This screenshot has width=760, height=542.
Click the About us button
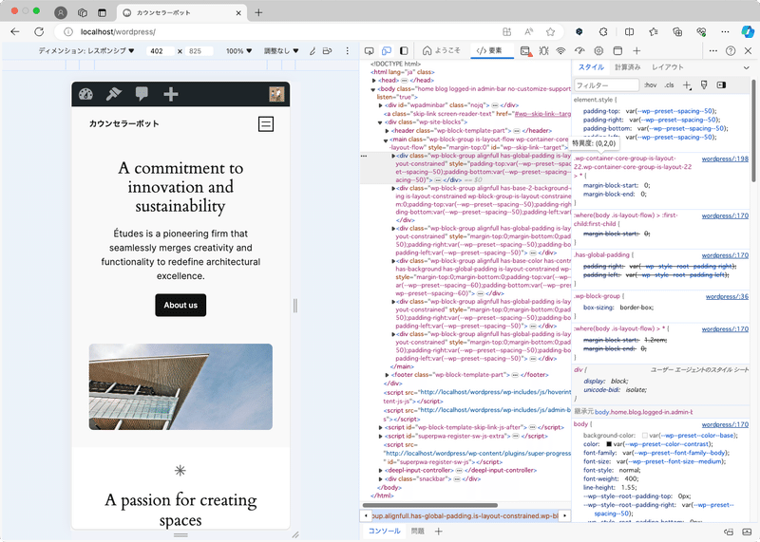[x=180, y=305]
